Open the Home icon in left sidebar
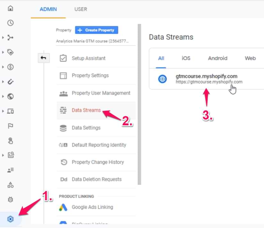Image resolution: width=264 pixels, height=228 pixels. pos(10,8)
